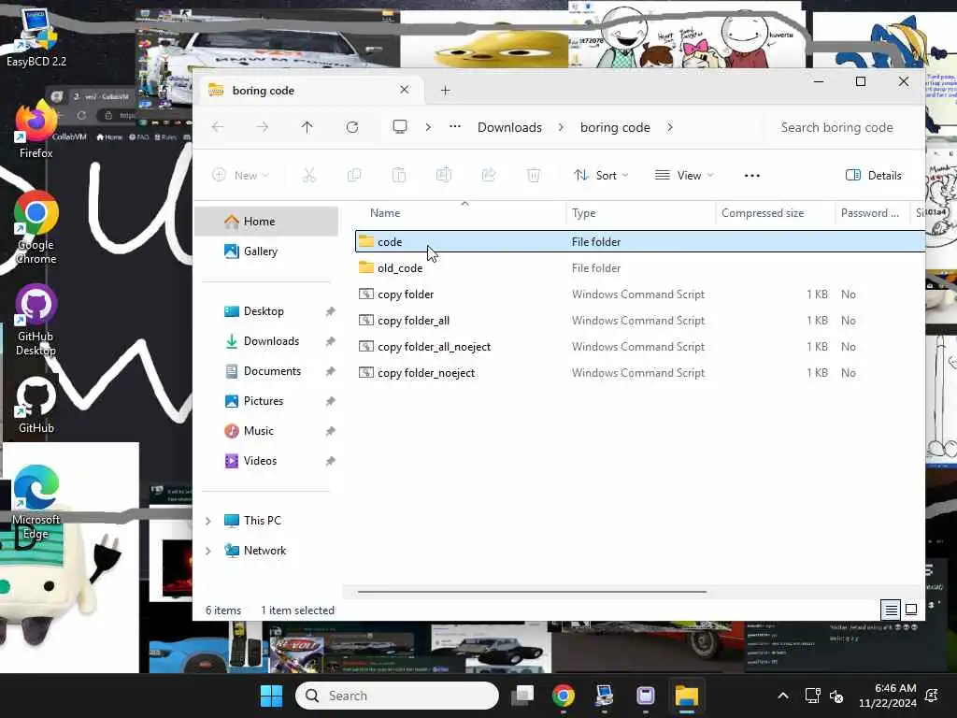The image size is (957, 718).
Task: Select the copy folder_all_noeject script
Action: [639, 347]
